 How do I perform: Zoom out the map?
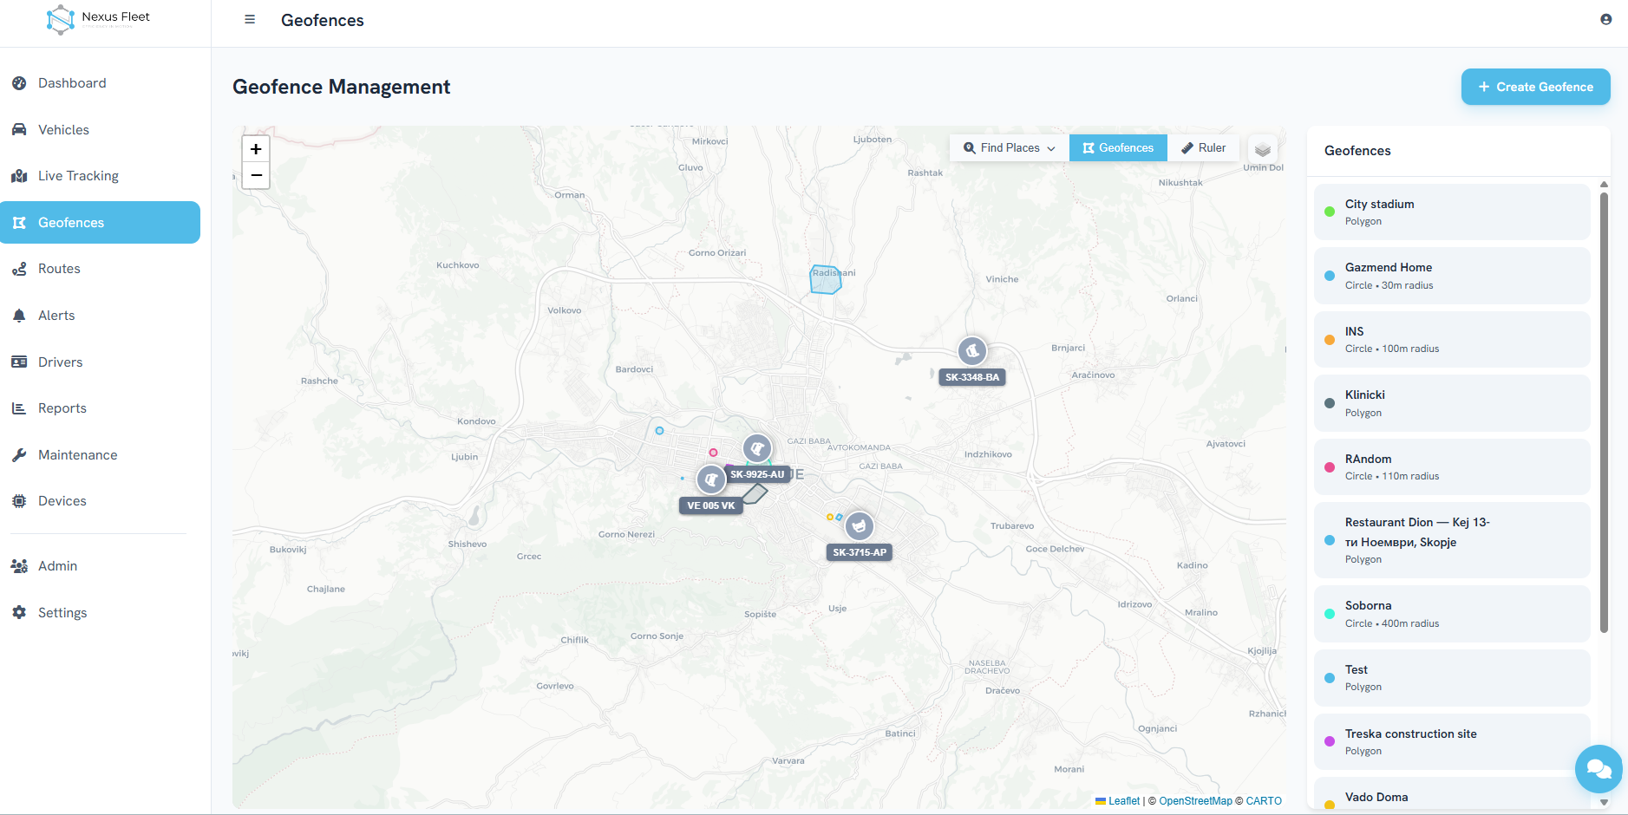(256, 175)
